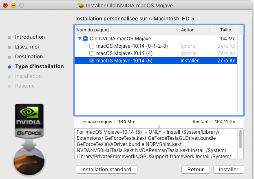This screenshot has width=254, height=179.
Task: Check macOS Mojave-10.14 (0-1-2-3) checkbox
Action: 92,46
